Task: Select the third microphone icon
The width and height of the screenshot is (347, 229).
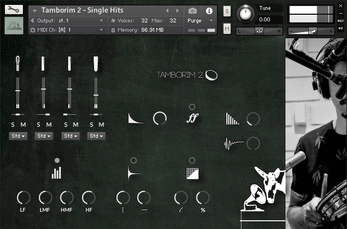Action: tap(69, 63)
